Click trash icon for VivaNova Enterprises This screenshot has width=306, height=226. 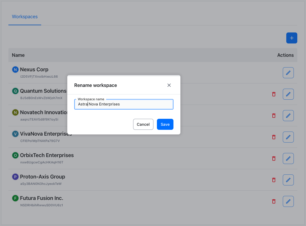tap(274, 137)
